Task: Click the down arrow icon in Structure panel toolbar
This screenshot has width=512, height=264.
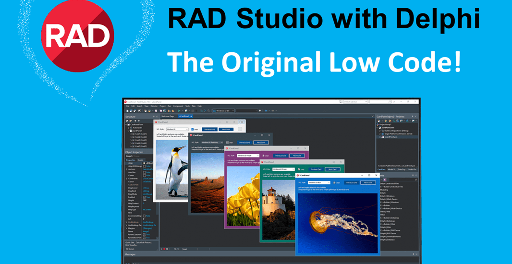Action: 139,121
